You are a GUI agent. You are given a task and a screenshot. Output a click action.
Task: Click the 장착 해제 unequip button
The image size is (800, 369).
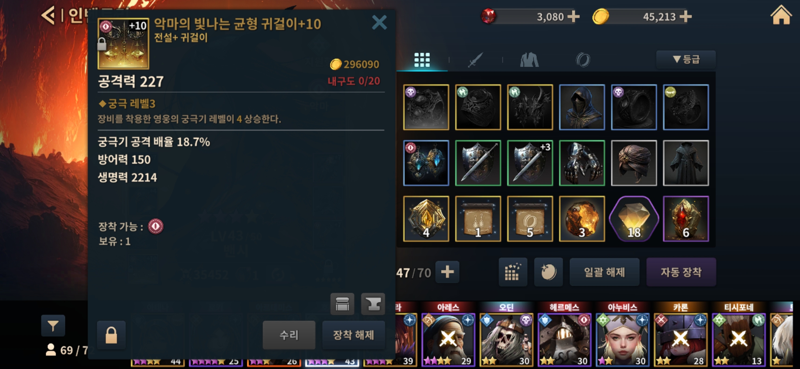354,335
